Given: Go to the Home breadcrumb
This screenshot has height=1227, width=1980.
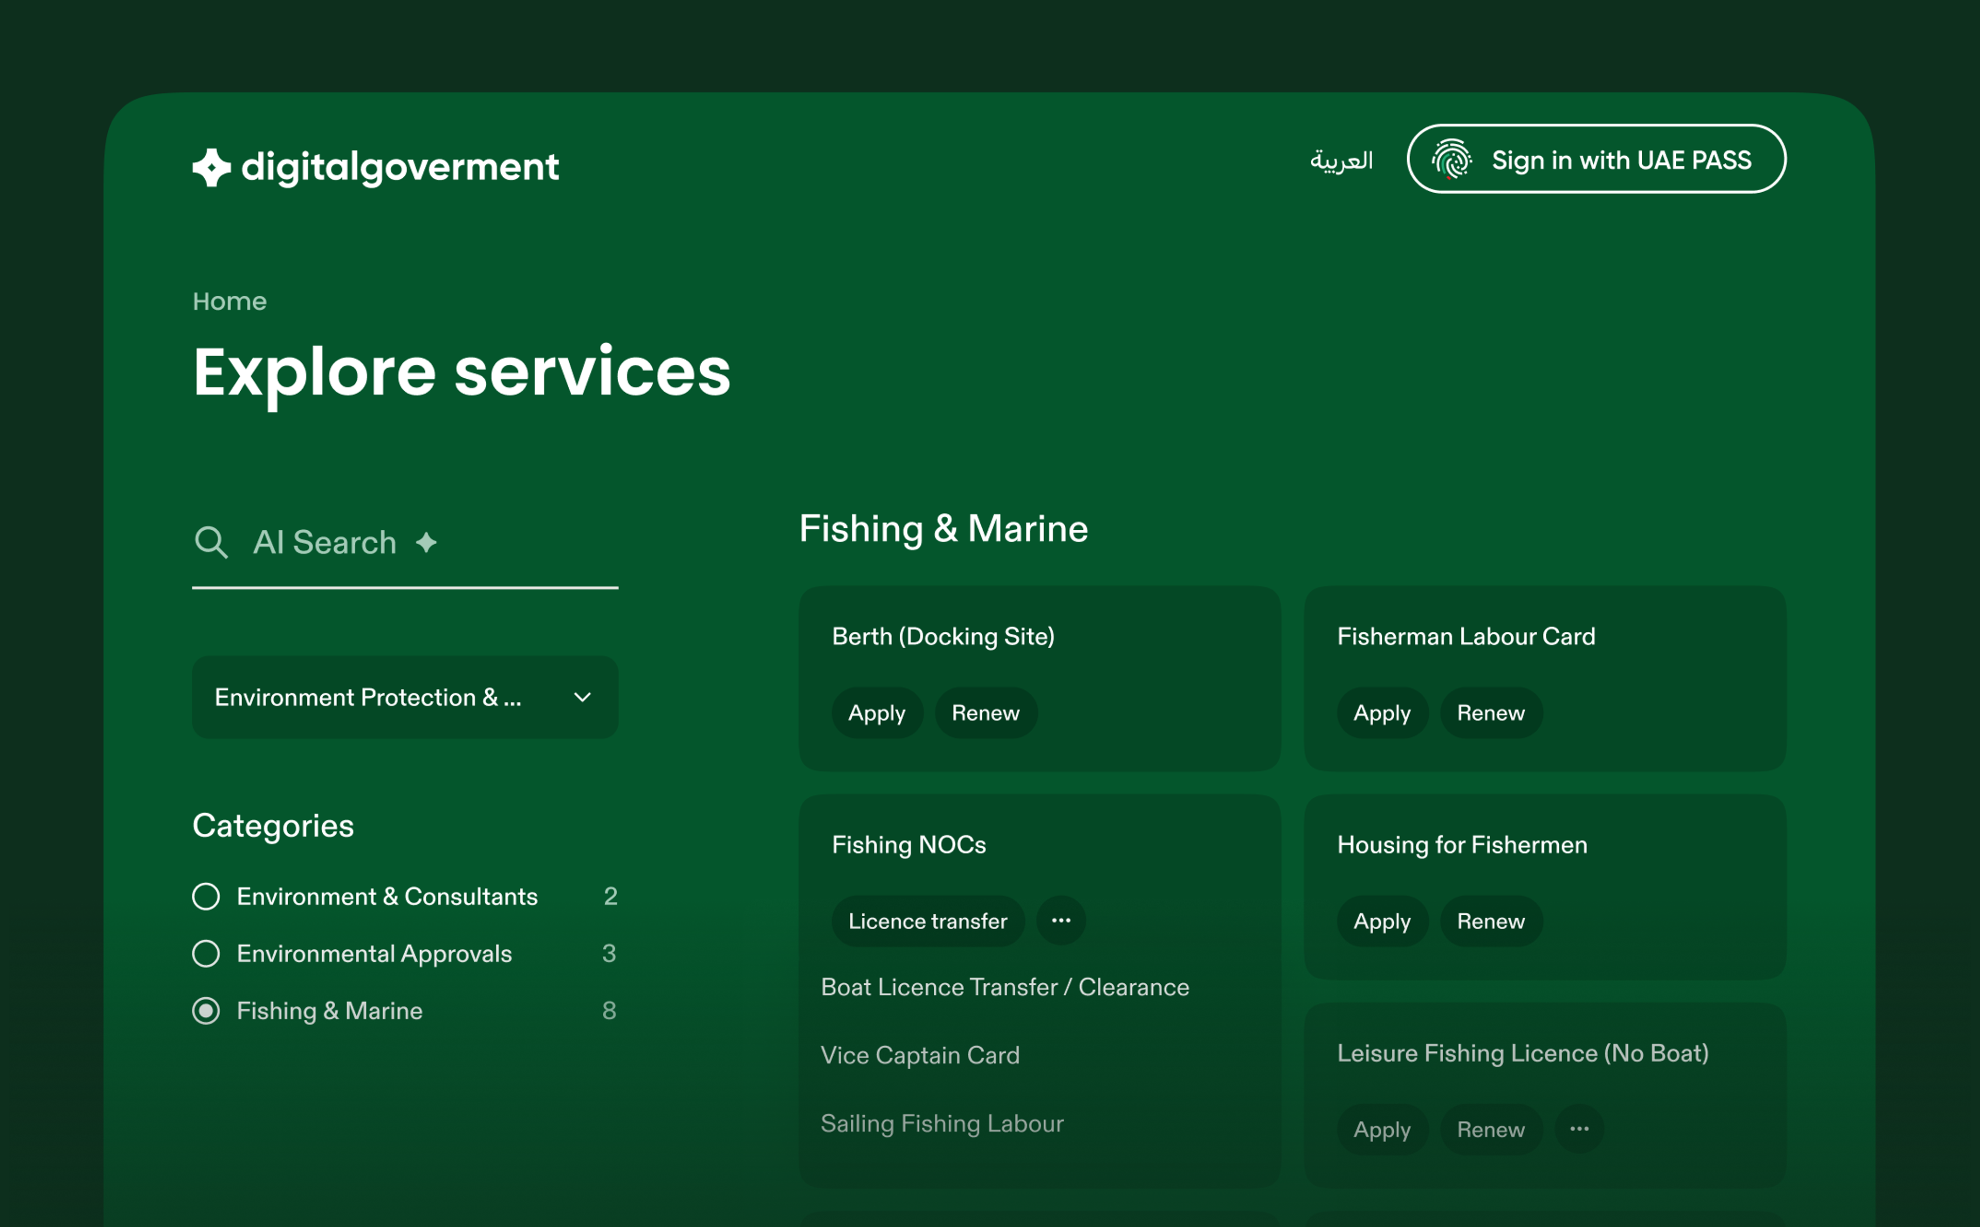Looking at the screenshot, I should coord(230,301).
